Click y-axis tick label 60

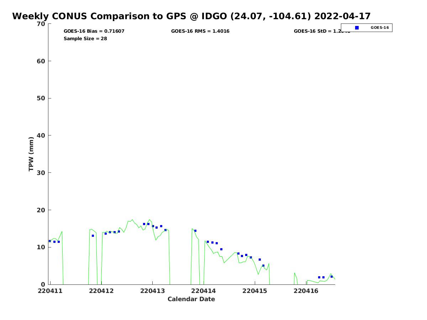pyautogui.click(x=41, y=61)
